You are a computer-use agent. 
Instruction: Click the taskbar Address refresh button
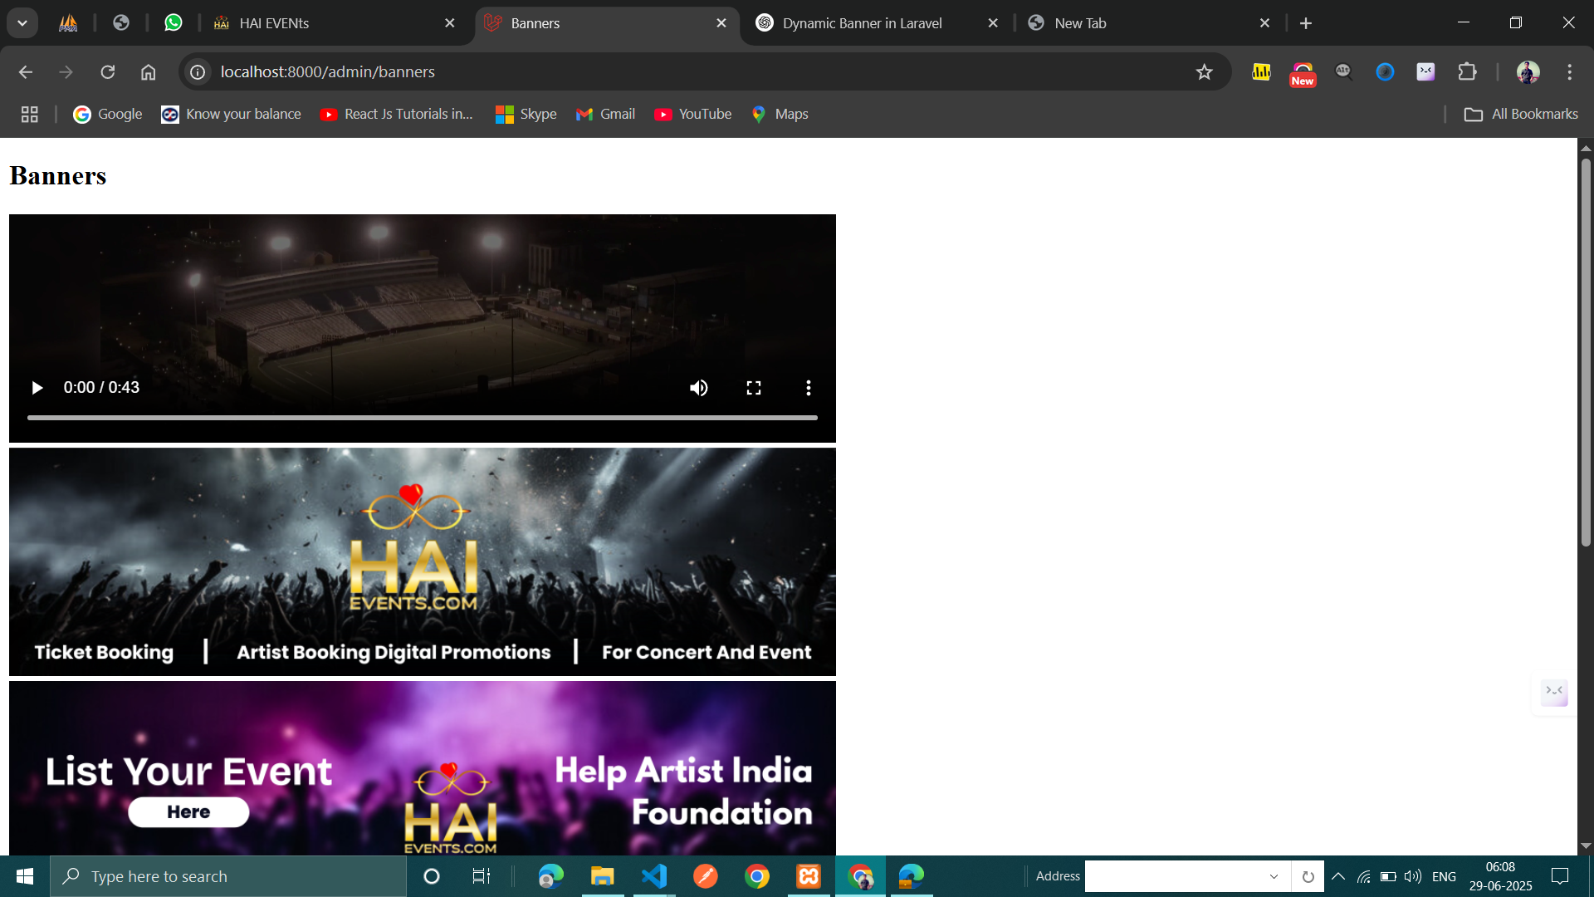tap(1308, 876)
